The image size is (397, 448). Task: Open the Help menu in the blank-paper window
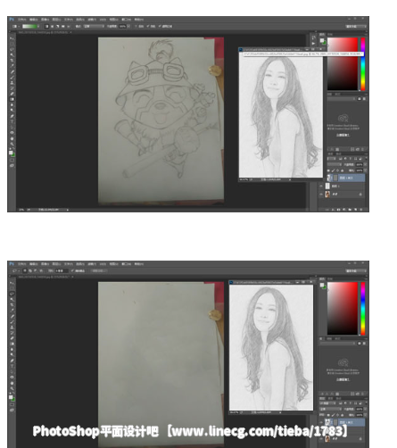pyautogui.click(x=139, y=263)
